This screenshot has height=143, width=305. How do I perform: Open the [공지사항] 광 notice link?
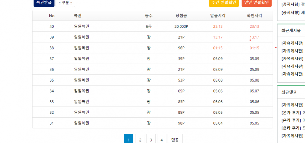click(x=293, y=5)
